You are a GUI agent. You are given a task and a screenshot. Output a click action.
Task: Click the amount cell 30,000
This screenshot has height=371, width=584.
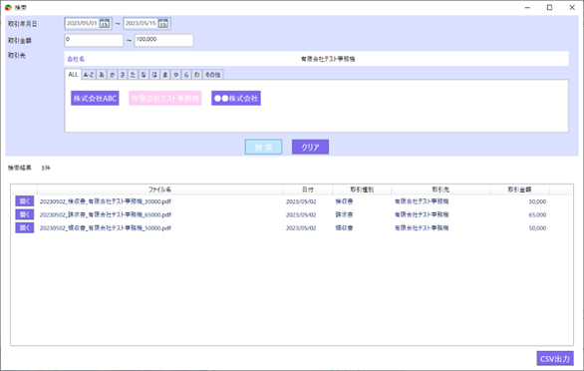tap(537, 201)
